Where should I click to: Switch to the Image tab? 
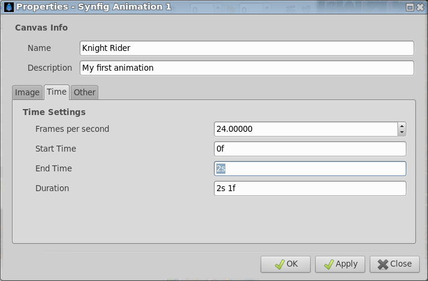point(28,92)
